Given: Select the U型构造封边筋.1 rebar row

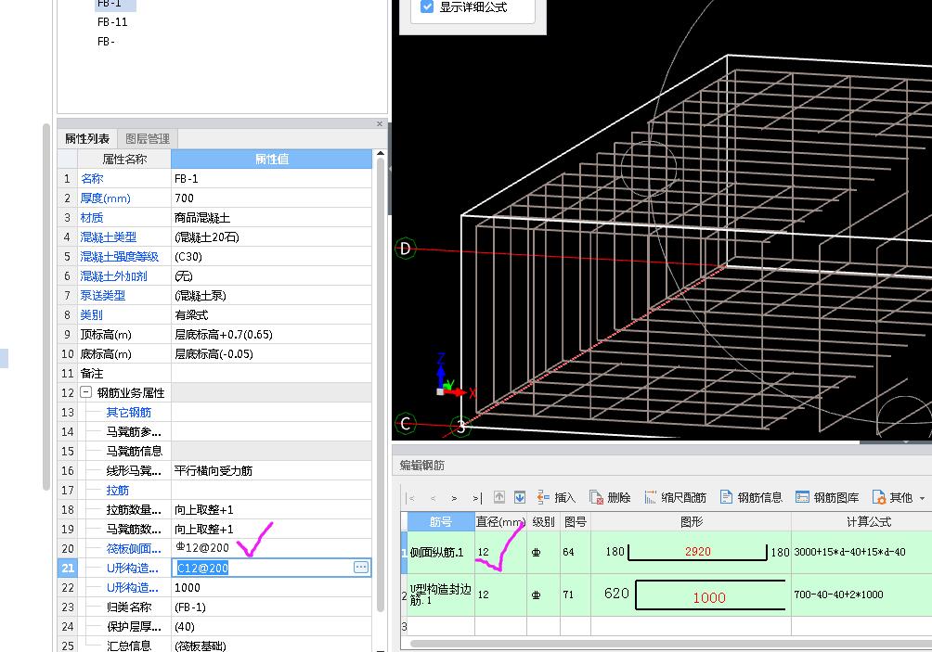Looking at the screenshot, I should coord(440,594).
